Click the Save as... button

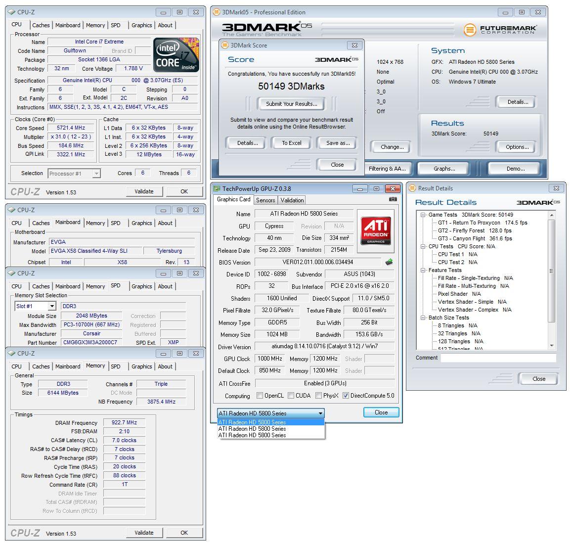pos(338,143)
